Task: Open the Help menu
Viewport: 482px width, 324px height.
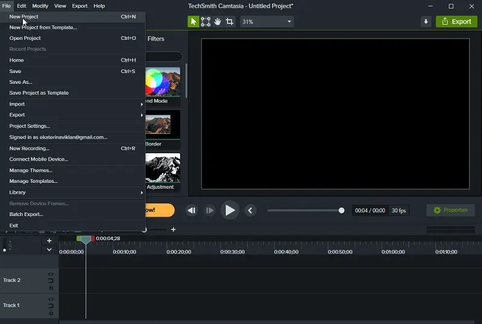Action: 99,6
